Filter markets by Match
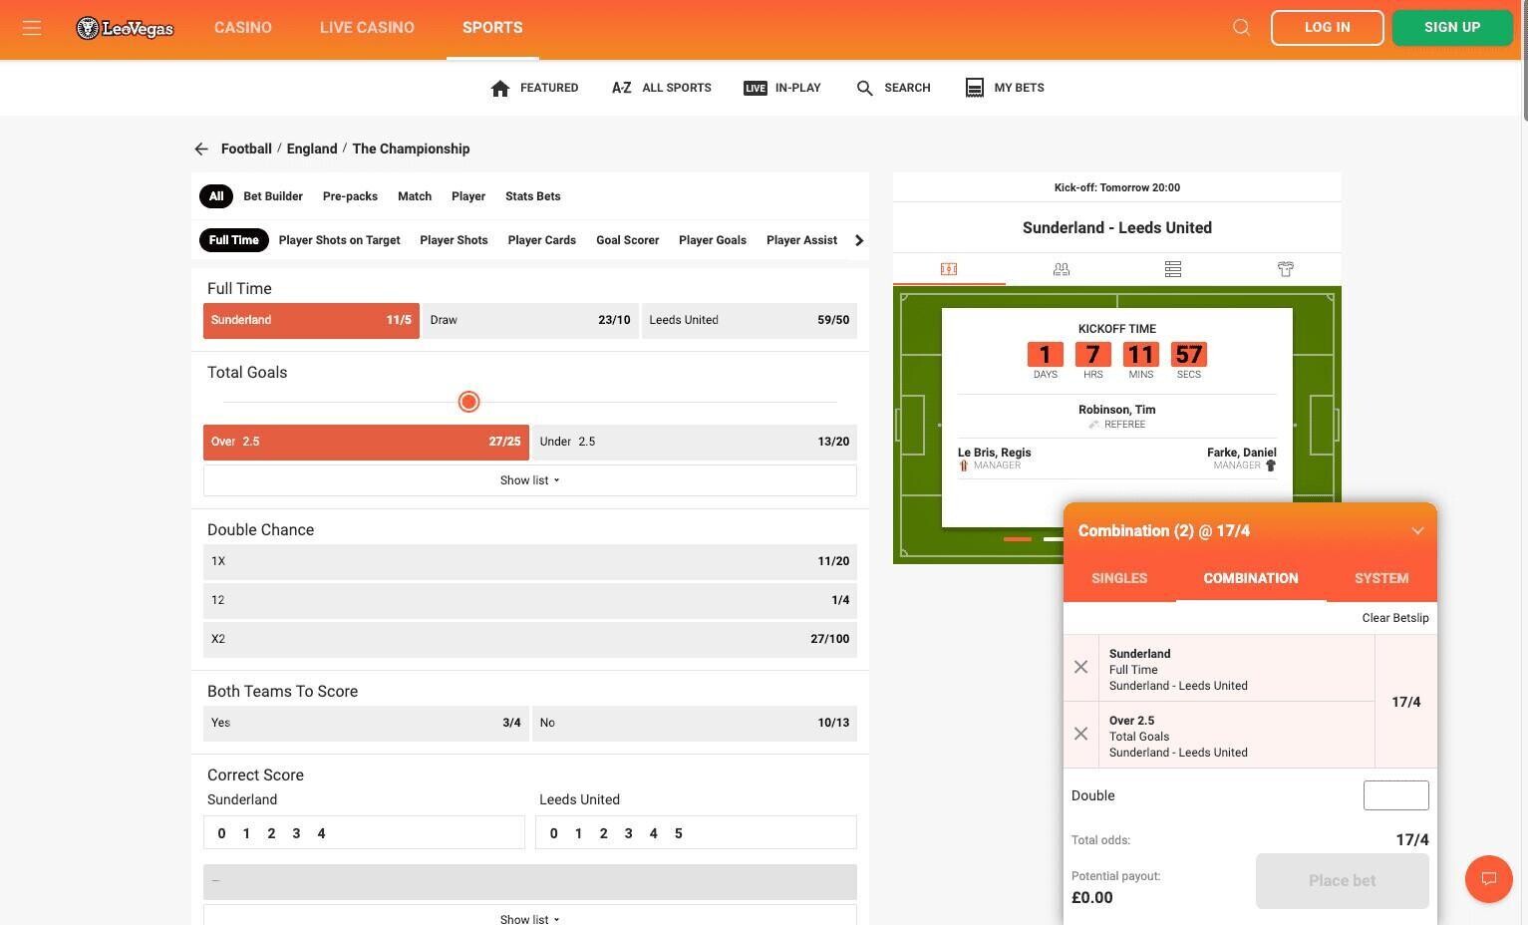 [415, 196]
